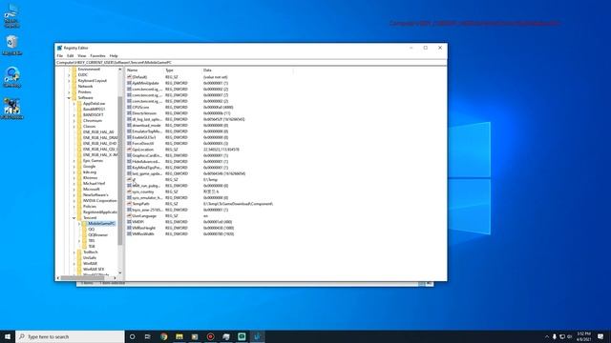Open the View menu
Image resolution: width=611 pixels, height=343 pixels.
[x=82, y=56]
